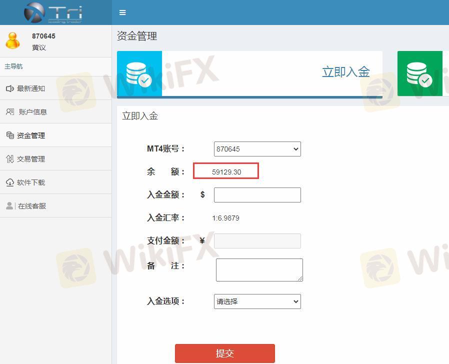Open 最新通知 in the sidebar

(x=56, y=88)
